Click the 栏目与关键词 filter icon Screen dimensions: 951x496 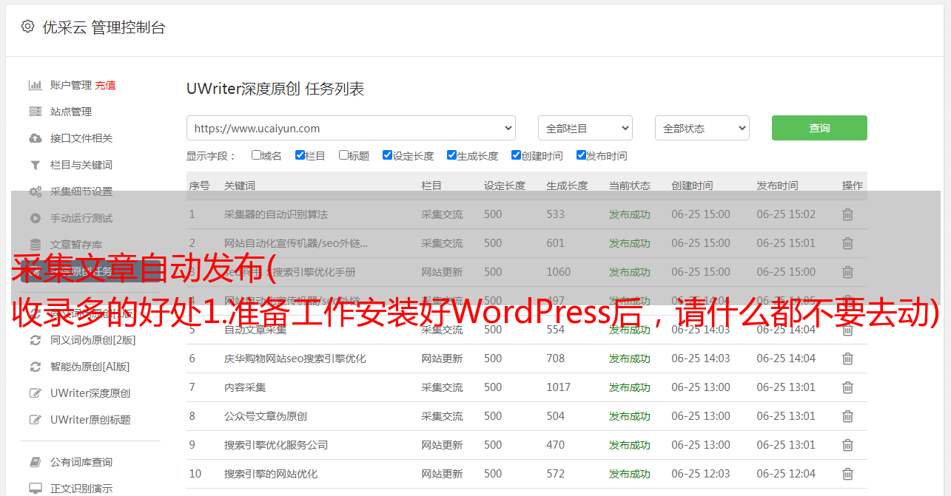click(35, 165)
